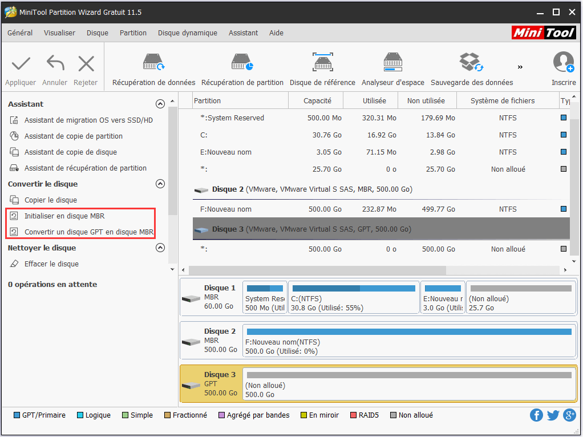Click the Rejeter X icon
The image size is (583, 437).
(86, 63)
